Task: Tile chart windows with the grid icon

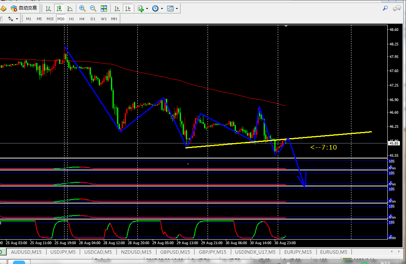Action: click(104, 8)
